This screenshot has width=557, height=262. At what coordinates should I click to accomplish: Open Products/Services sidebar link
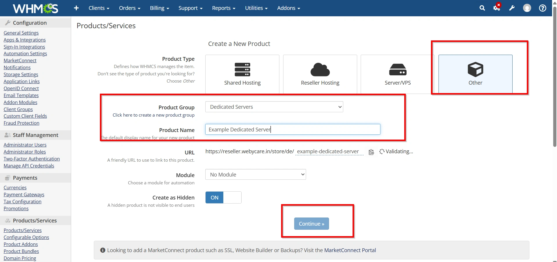[23, 230]
